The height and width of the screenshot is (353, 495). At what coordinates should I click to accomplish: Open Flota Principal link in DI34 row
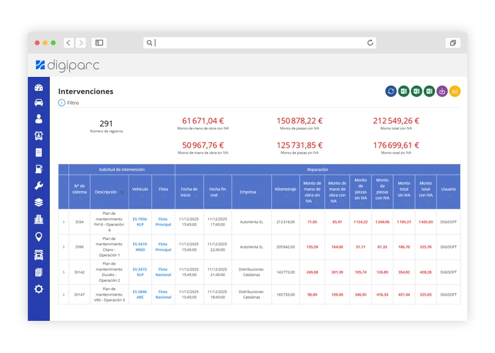coord(163,222)
